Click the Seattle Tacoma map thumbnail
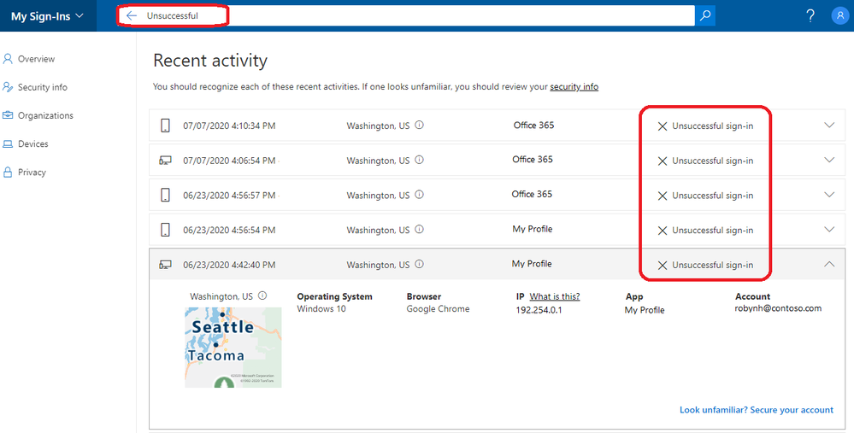This screenshot has height=433, width=854. (233, 347)
